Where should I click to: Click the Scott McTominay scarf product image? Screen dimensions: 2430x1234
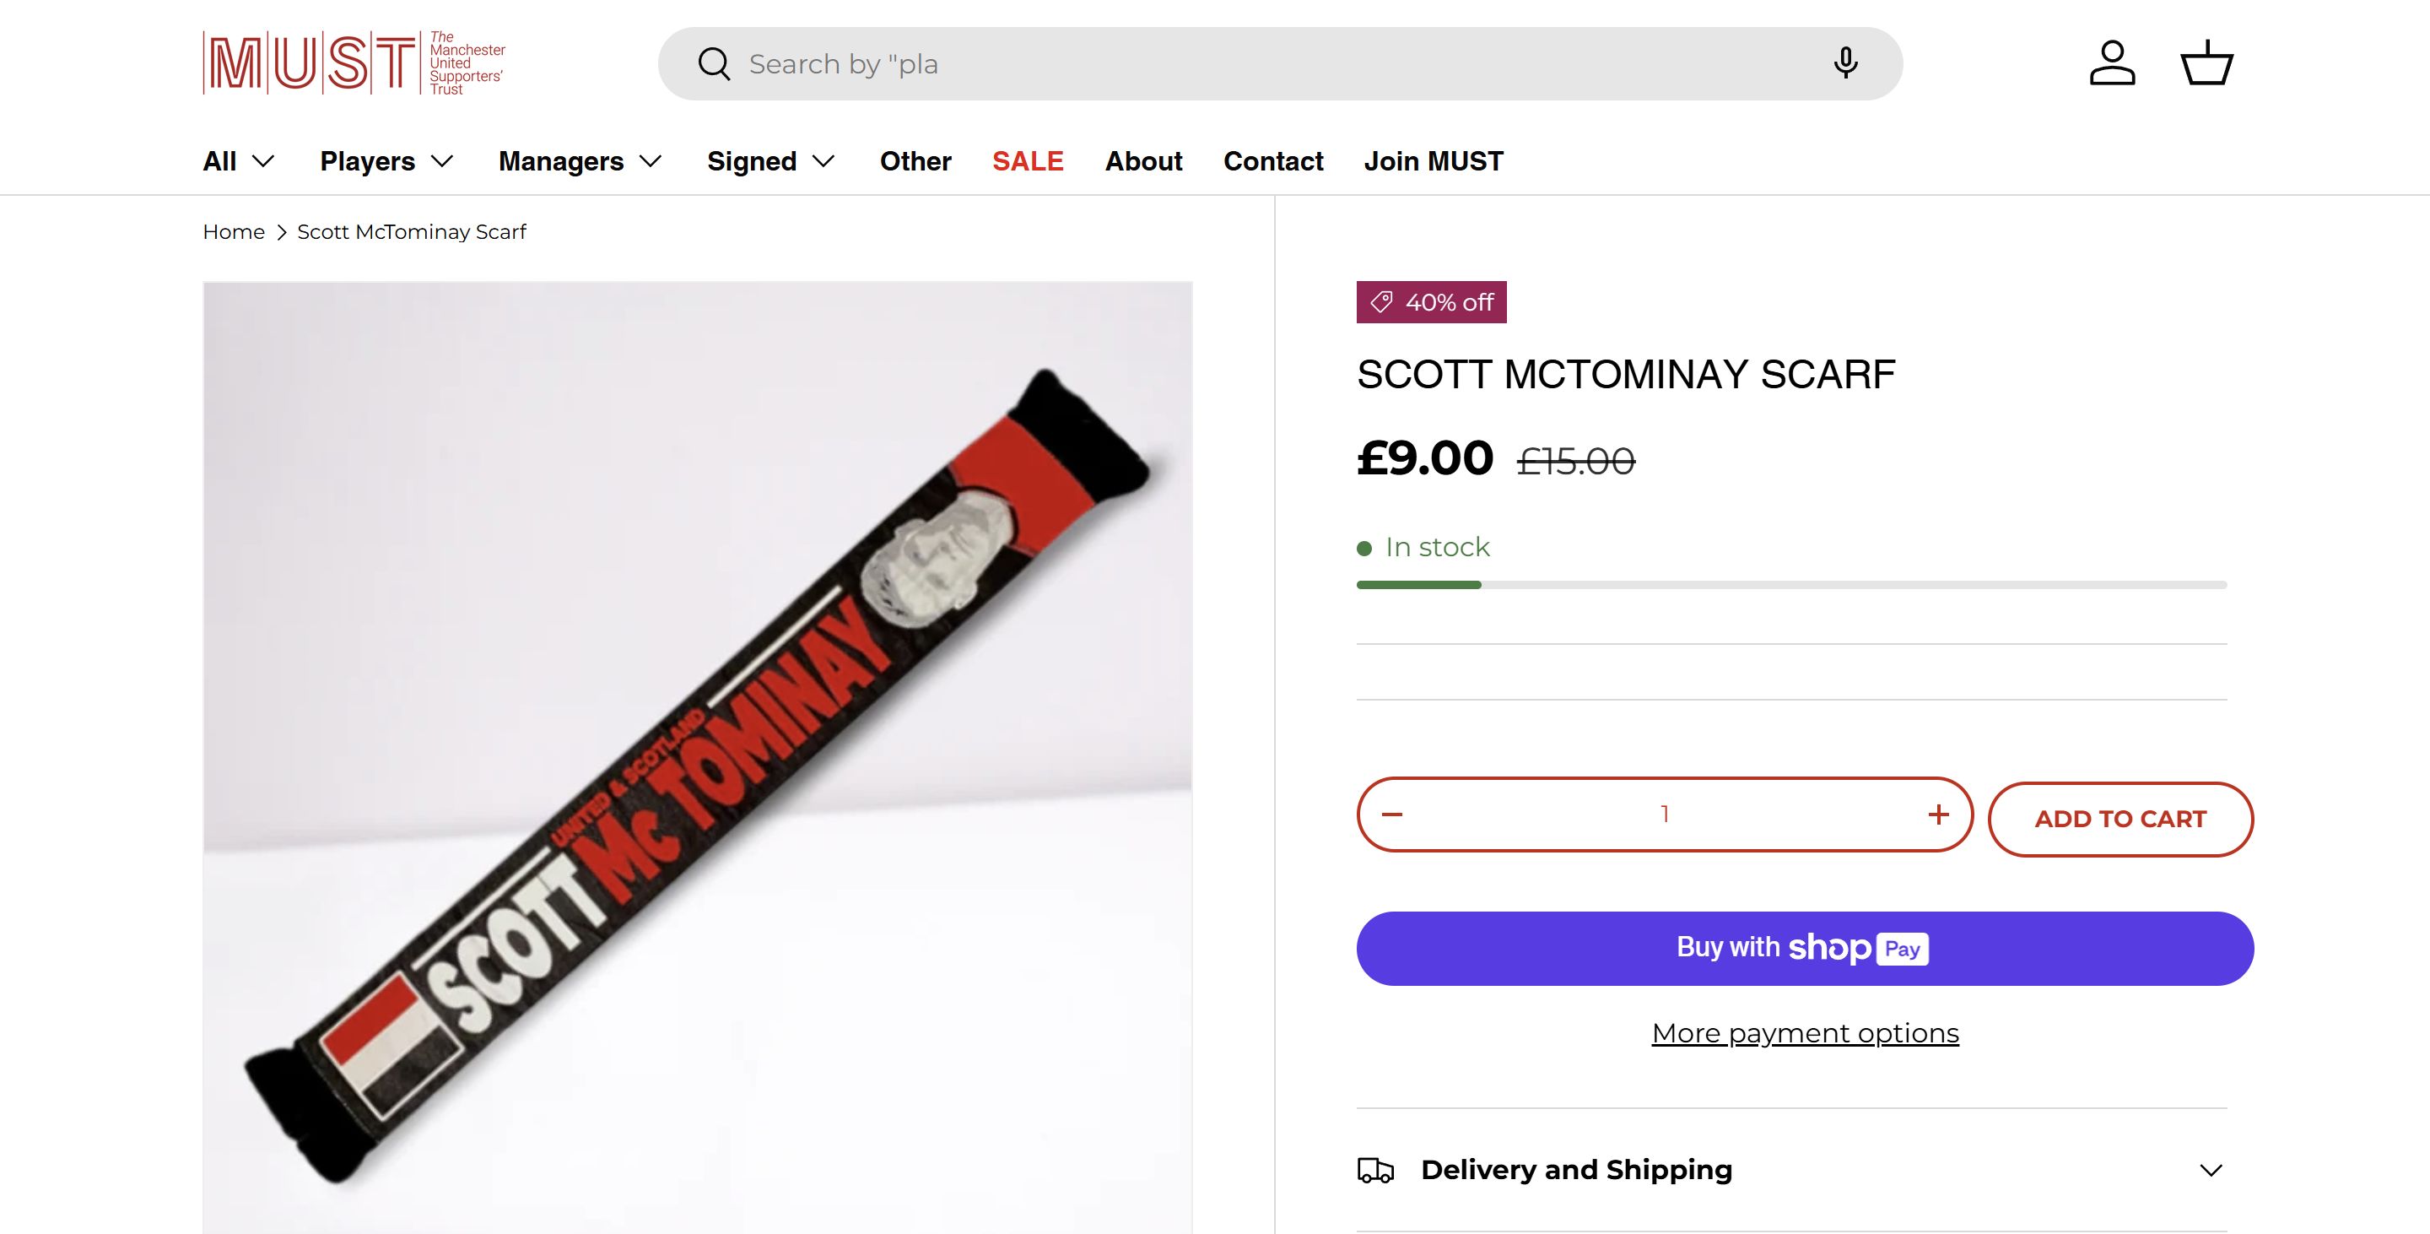pyautogui.click(x=697, y=755)
